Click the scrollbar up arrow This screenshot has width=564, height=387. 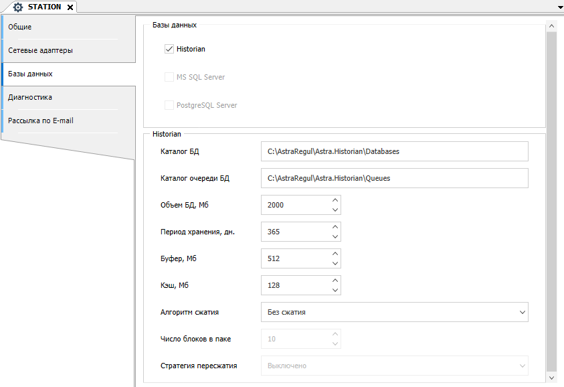551,27
